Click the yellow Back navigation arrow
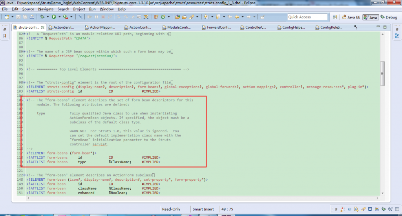This screenshot has width=402, height=216. (237, 17)
